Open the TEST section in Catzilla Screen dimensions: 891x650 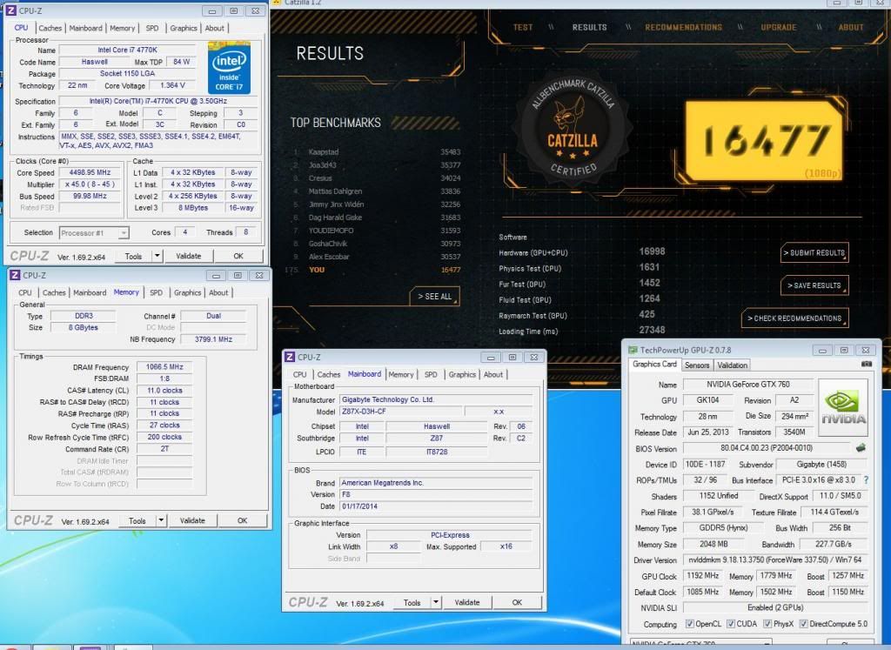tap(523, 27)
